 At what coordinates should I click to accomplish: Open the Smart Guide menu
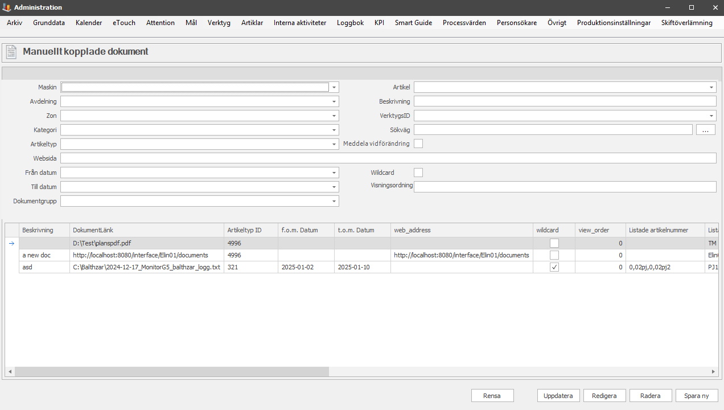413,23
